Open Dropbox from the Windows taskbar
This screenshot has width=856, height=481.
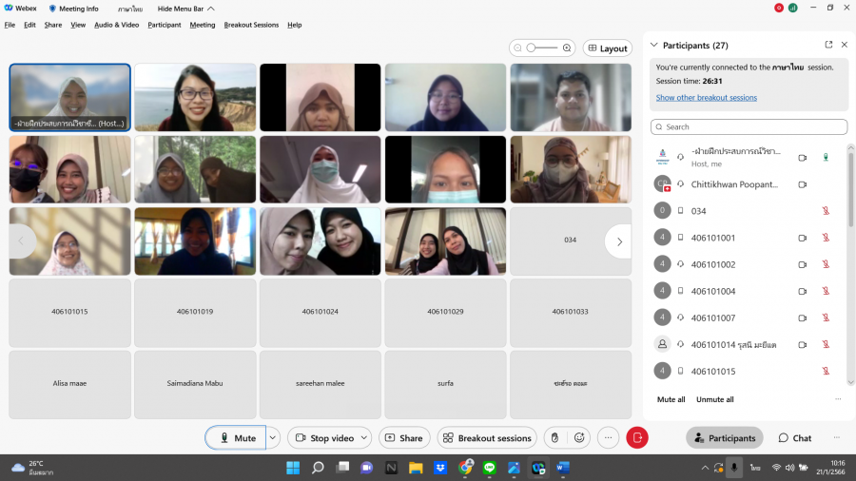440,468
